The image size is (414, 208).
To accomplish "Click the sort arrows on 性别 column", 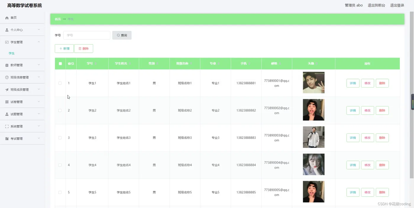I will 157,64.
